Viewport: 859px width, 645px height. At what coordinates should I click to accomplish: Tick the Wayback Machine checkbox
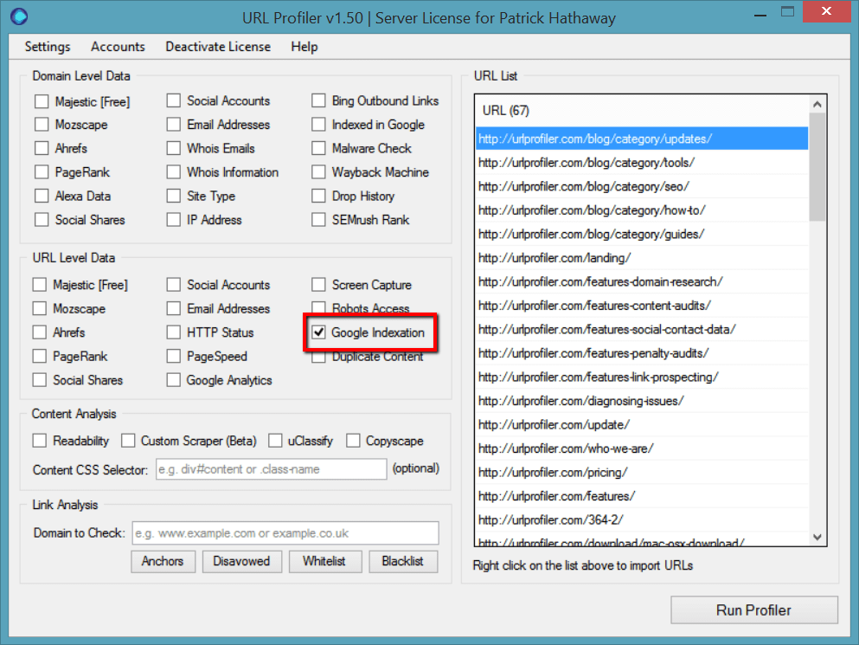[x=318, y=172]
